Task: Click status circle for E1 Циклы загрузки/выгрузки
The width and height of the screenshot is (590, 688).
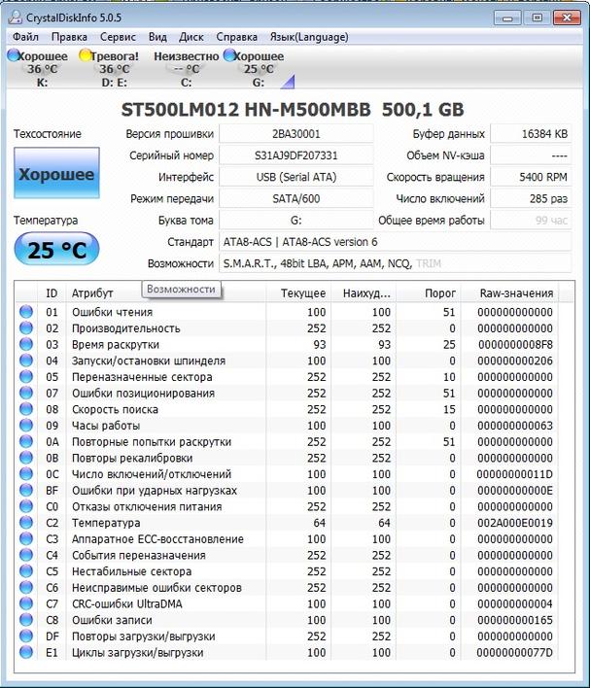Action: (26, 652)
